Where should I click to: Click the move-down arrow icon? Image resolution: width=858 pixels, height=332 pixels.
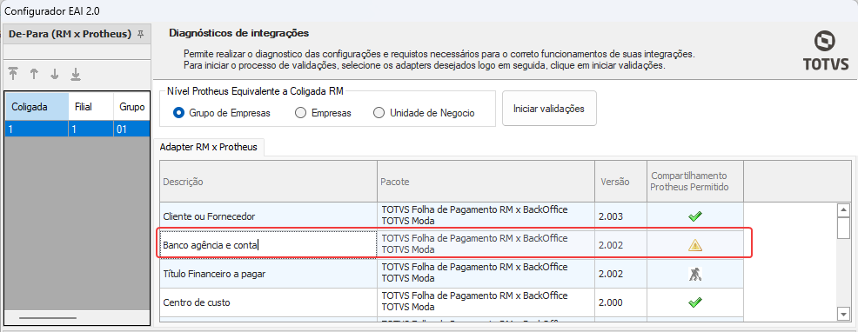55,75
